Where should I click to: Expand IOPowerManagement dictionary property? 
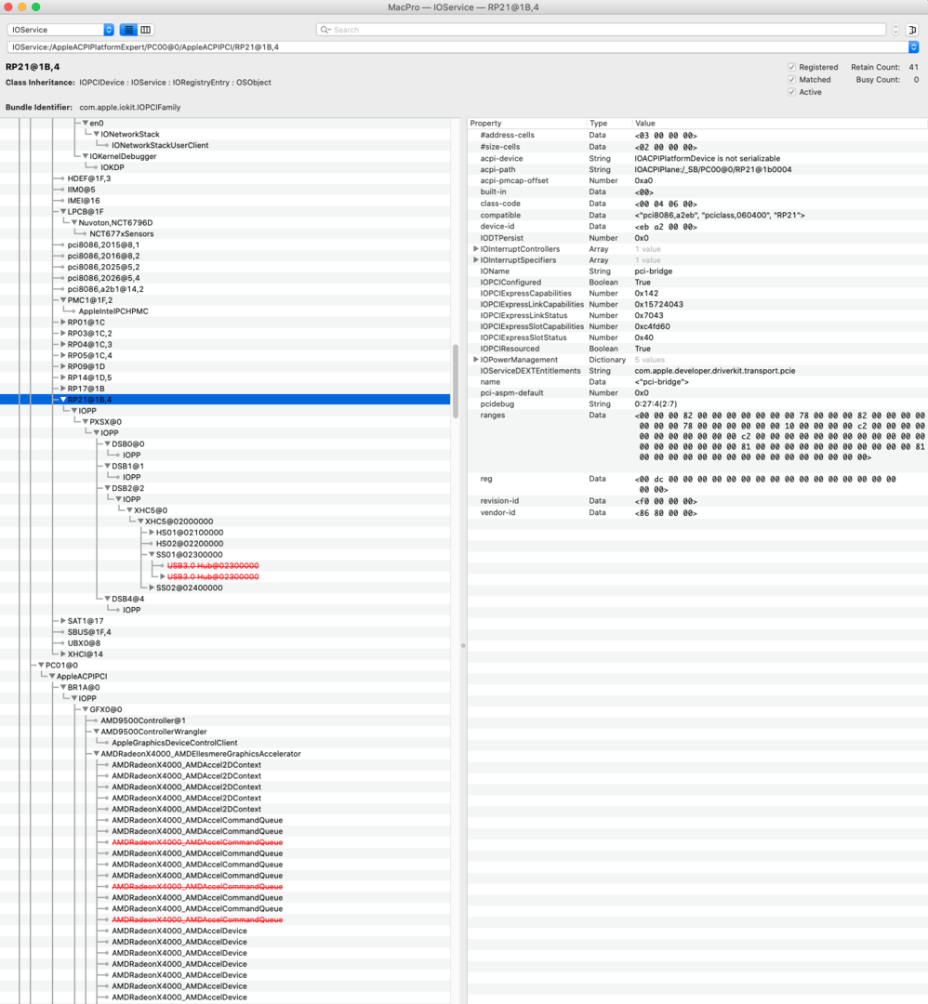(476, 360)
